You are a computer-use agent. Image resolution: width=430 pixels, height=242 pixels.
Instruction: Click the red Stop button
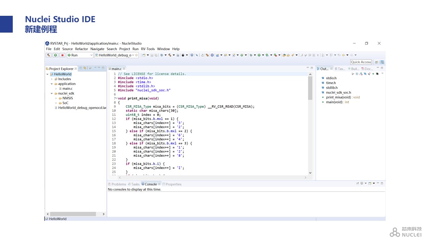(x=62, y=55)
